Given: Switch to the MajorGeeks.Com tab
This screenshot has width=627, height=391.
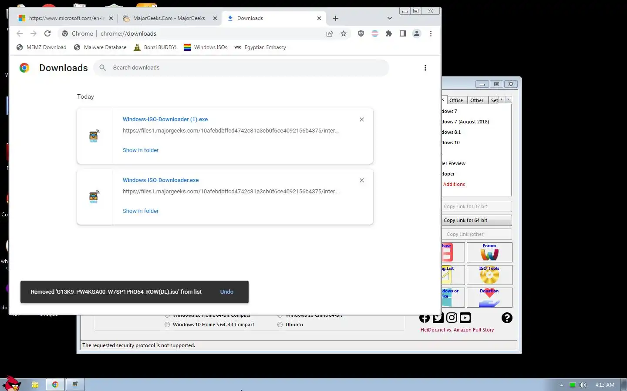Looking at the screenshot, I should 169,18.
